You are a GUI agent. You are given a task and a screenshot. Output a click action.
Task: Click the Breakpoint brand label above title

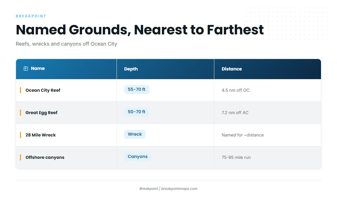coord(31,16)
